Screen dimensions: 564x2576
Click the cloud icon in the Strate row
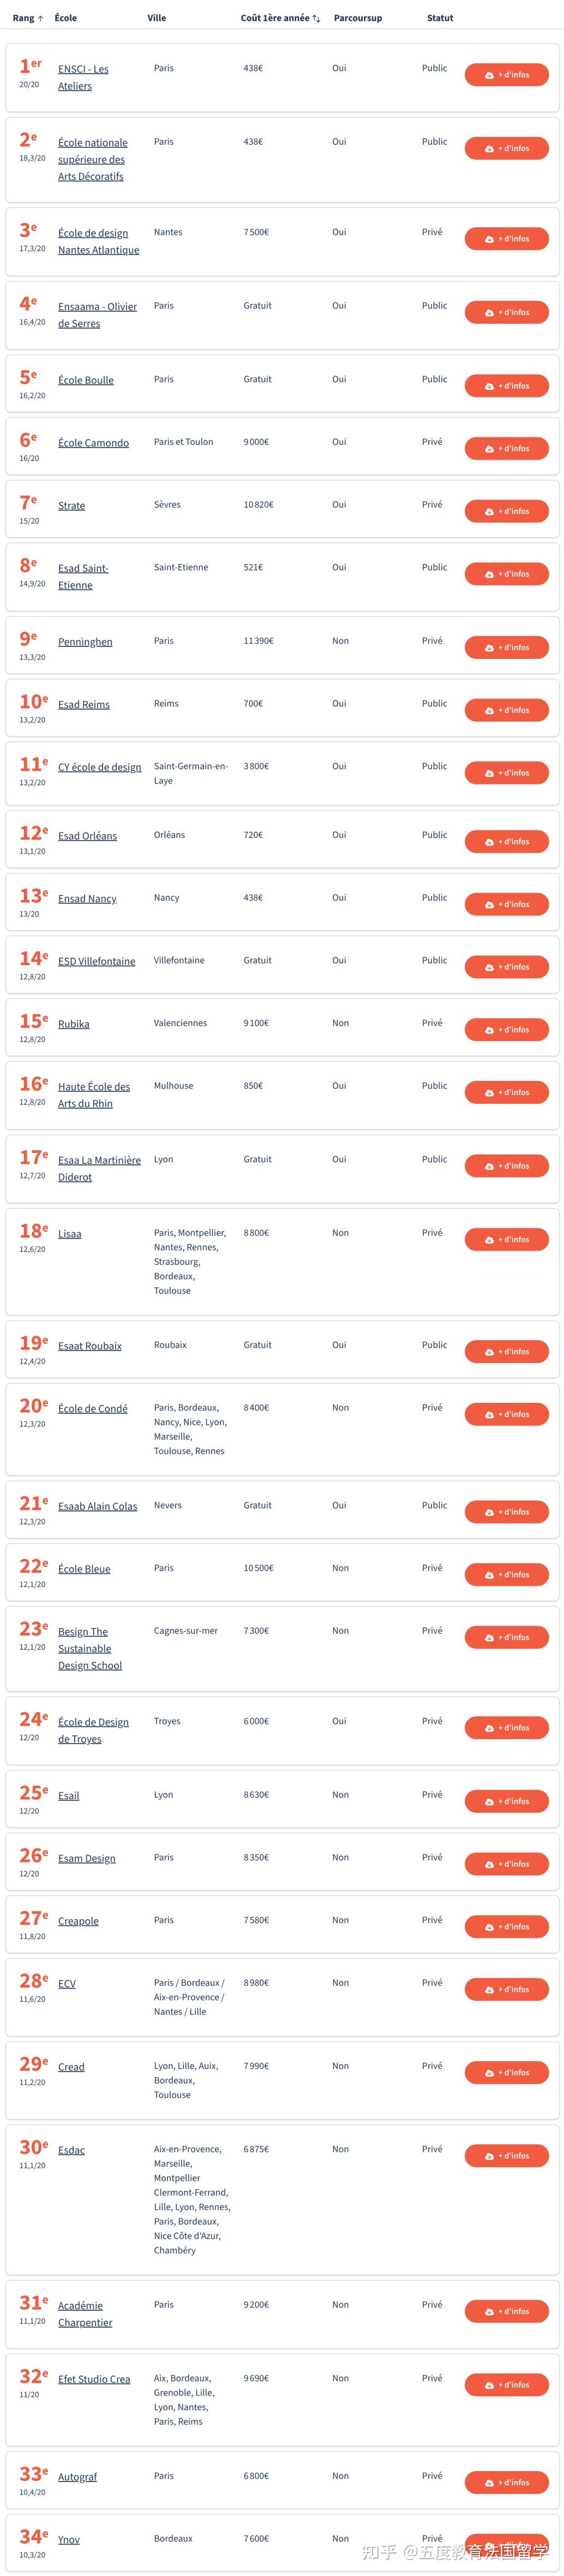[x=489, y=511]
